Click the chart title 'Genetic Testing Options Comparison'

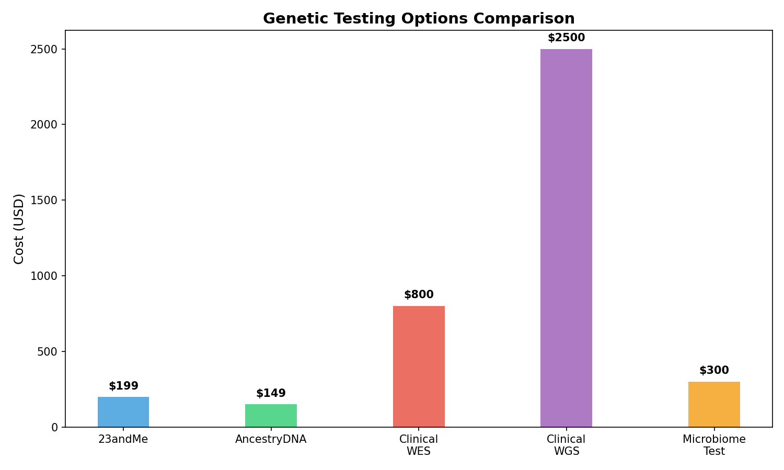[x=419, y=19]
